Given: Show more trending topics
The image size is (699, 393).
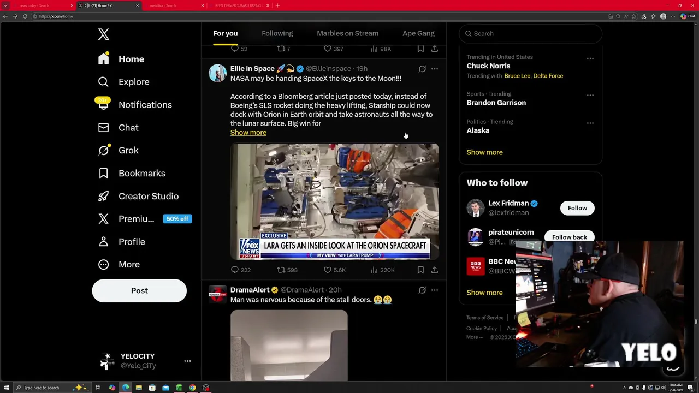Looking at the screenshot, I should pos(484,152).
